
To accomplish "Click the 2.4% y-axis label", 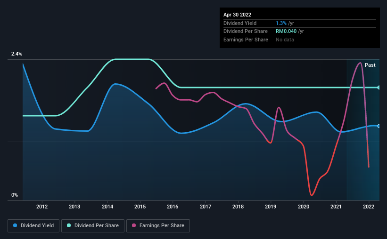I will (16, 54).
